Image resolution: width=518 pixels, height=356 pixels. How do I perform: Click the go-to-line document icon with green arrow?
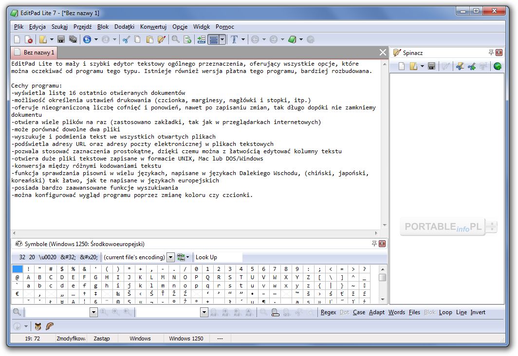coord(187,39)
